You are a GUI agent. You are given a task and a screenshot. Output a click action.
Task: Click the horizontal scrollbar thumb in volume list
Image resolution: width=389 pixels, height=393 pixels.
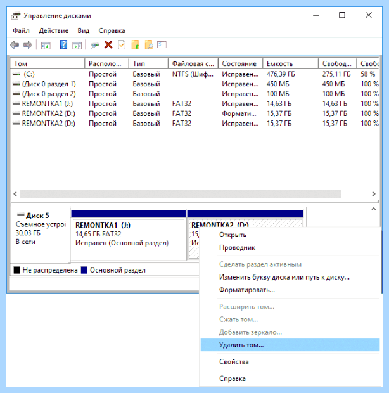pos(181,194)
